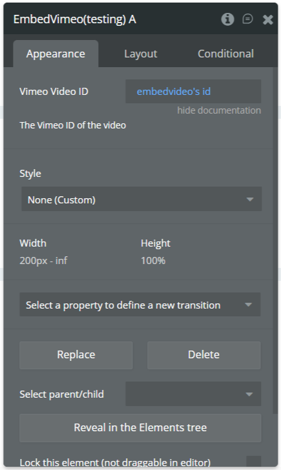Open the Select parent/child dropdown
This screenshot has width=281, height=470.
193,394
